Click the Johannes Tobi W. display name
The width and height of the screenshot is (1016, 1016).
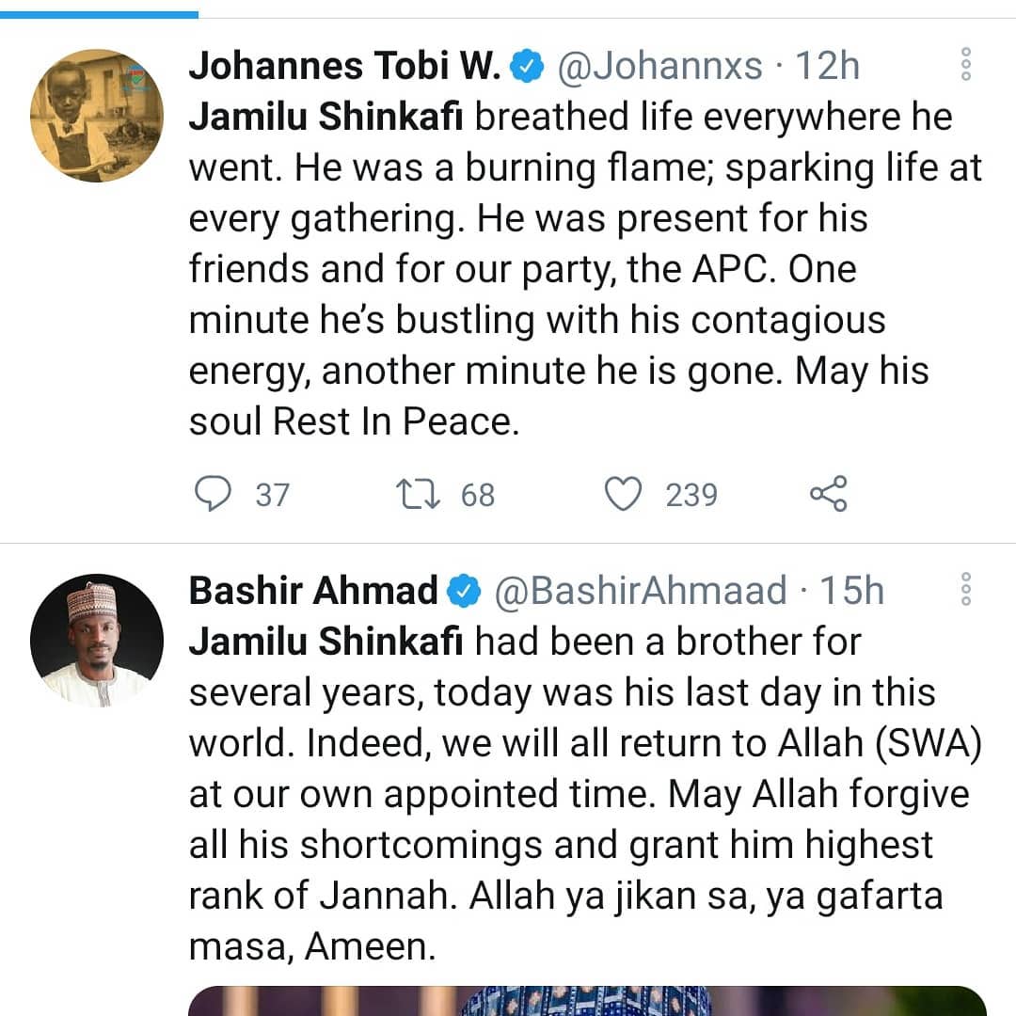(344, 67)
